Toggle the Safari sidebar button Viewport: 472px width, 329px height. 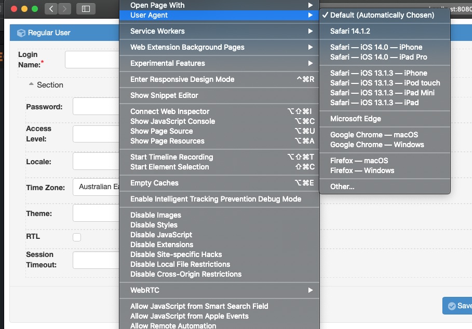coord(86,9)
